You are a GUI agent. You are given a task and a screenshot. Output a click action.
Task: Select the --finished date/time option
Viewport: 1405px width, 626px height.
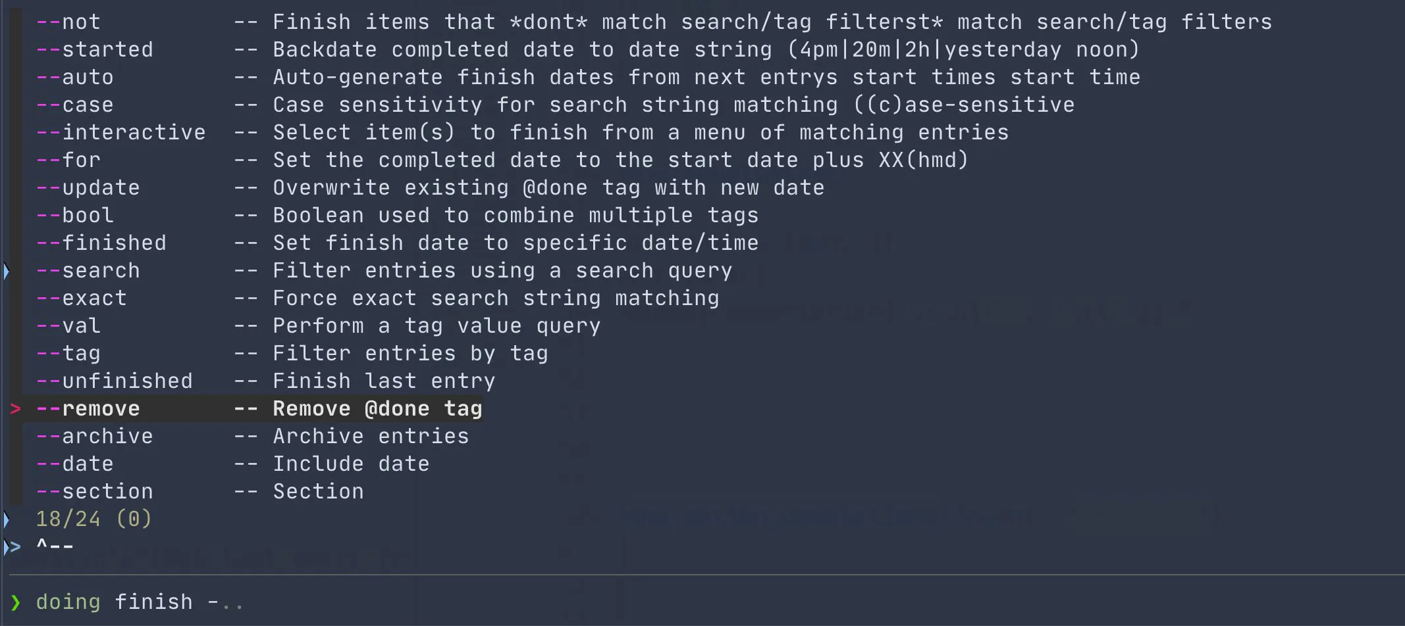coord(101,243)
